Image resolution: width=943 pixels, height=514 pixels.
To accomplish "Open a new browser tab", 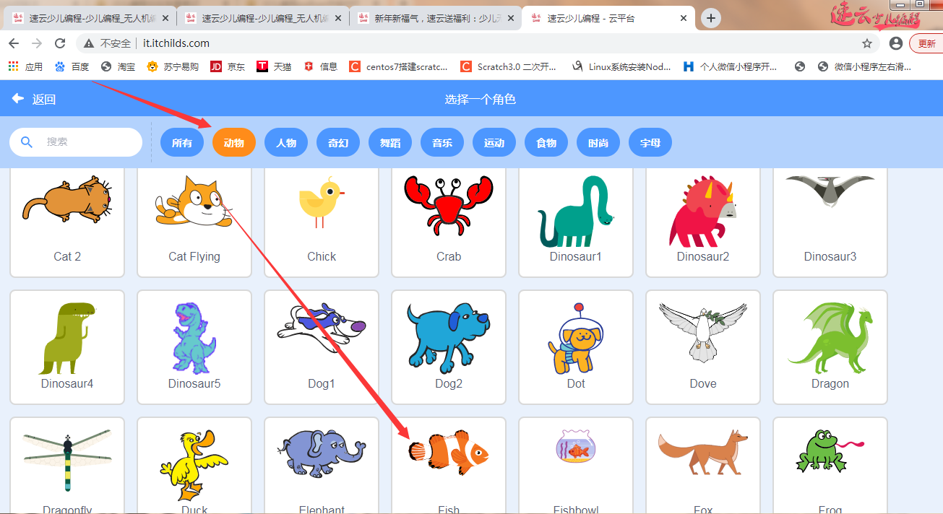I will (710, 17).
